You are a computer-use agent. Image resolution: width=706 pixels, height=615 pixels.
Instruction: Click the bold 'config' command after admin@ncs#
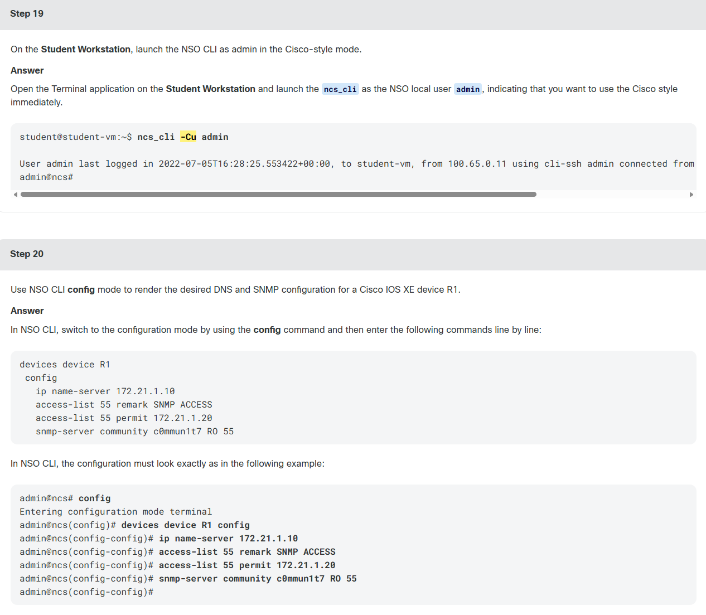pos(94,498)
